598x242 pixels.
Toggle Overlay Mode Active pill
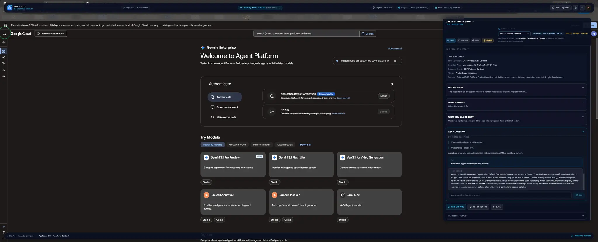coord(260,8)
